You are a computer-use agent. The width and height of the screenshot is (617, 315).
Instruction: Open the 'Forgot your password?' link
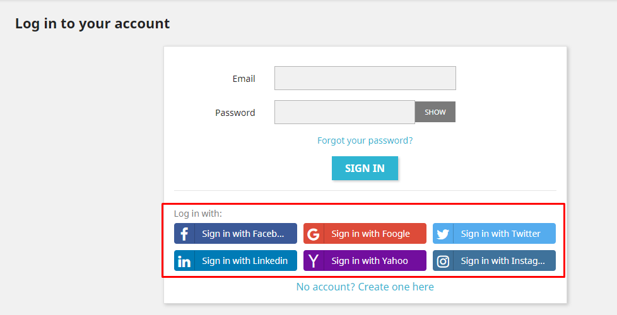click(x=365, y=140)
